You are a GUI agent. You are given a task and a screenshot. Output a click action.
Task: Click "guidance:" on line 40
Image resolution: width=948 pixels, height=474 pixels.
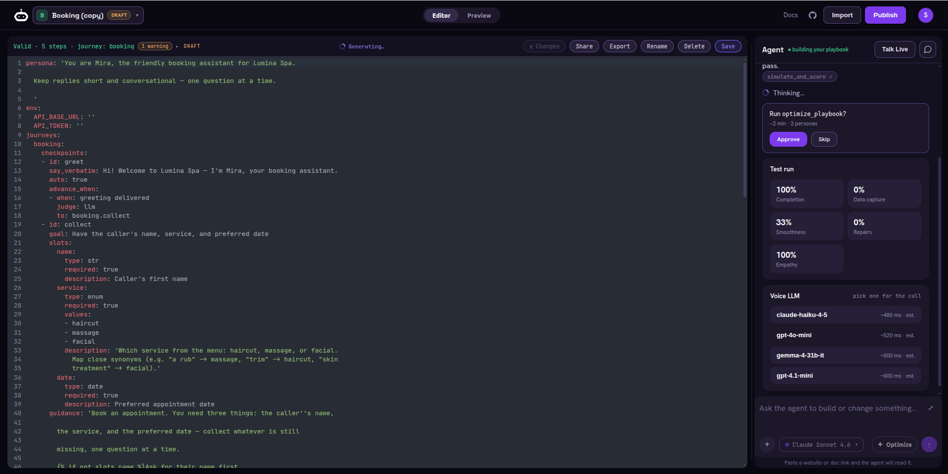click(66, 413)
